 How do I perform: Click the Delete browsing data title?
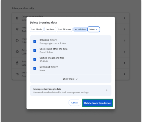[x=43, y=22]
